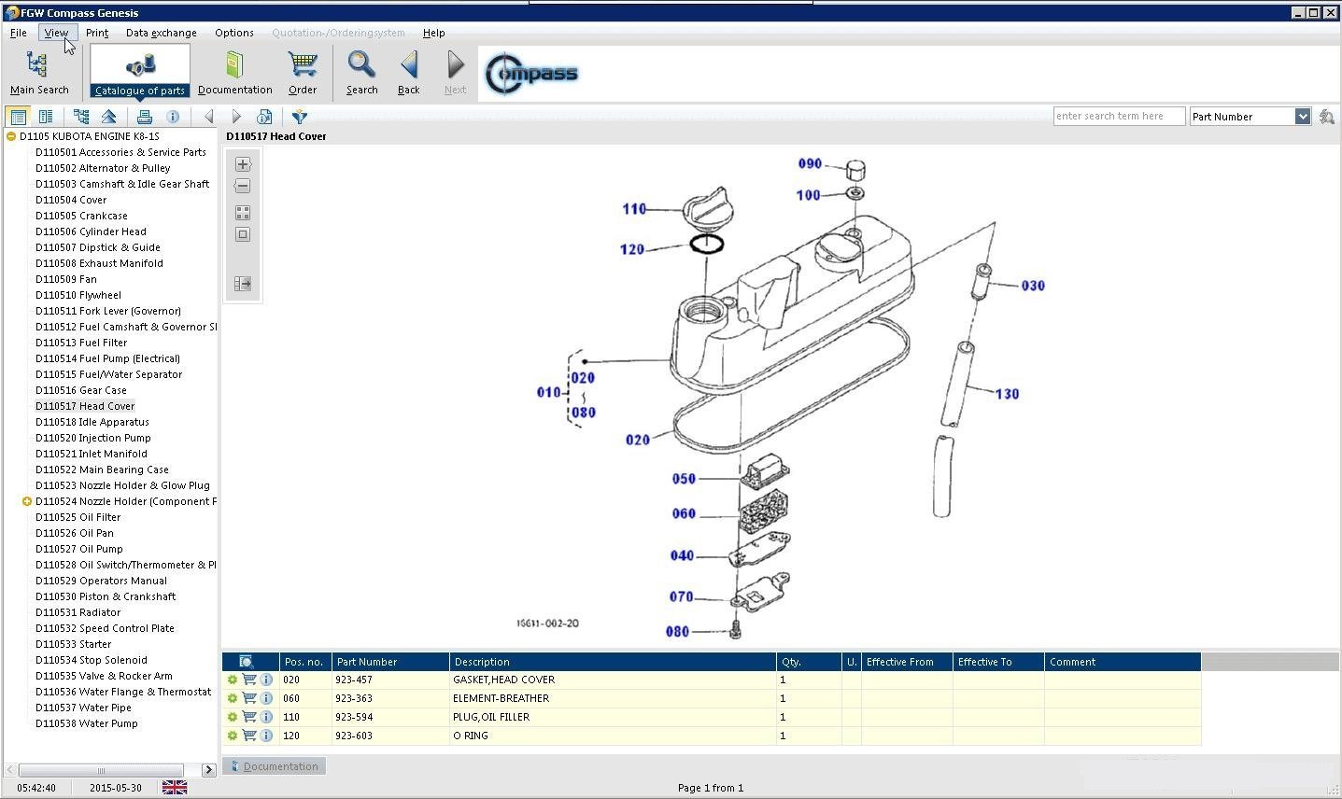Image resolution: width=1342 pixels, height=799 pixels.
Task: Sort by Pos. no. column header
Action: (305, 662)
